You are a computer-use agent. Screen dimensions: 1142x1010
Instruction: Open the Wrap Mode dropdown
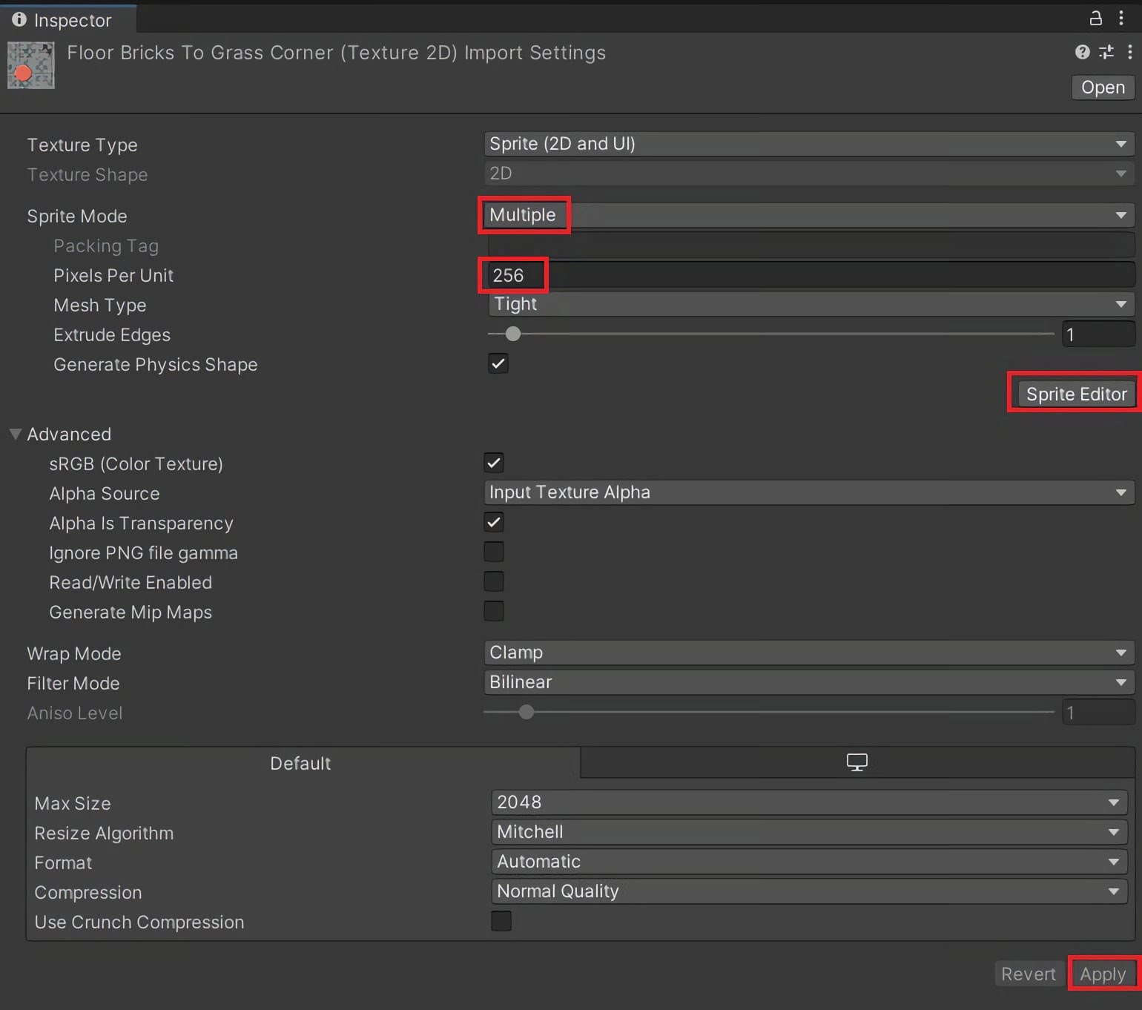[809, 653]
